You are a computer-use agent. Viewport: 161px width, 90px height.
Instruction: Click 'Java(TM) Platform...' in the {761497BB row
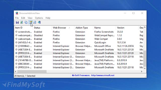104,60
